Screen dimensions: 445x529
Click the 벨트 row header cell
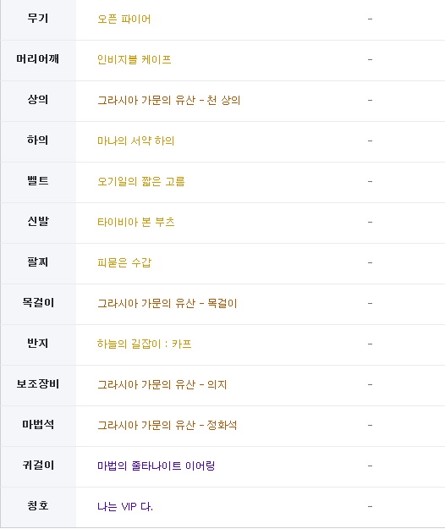pos(38,181)
